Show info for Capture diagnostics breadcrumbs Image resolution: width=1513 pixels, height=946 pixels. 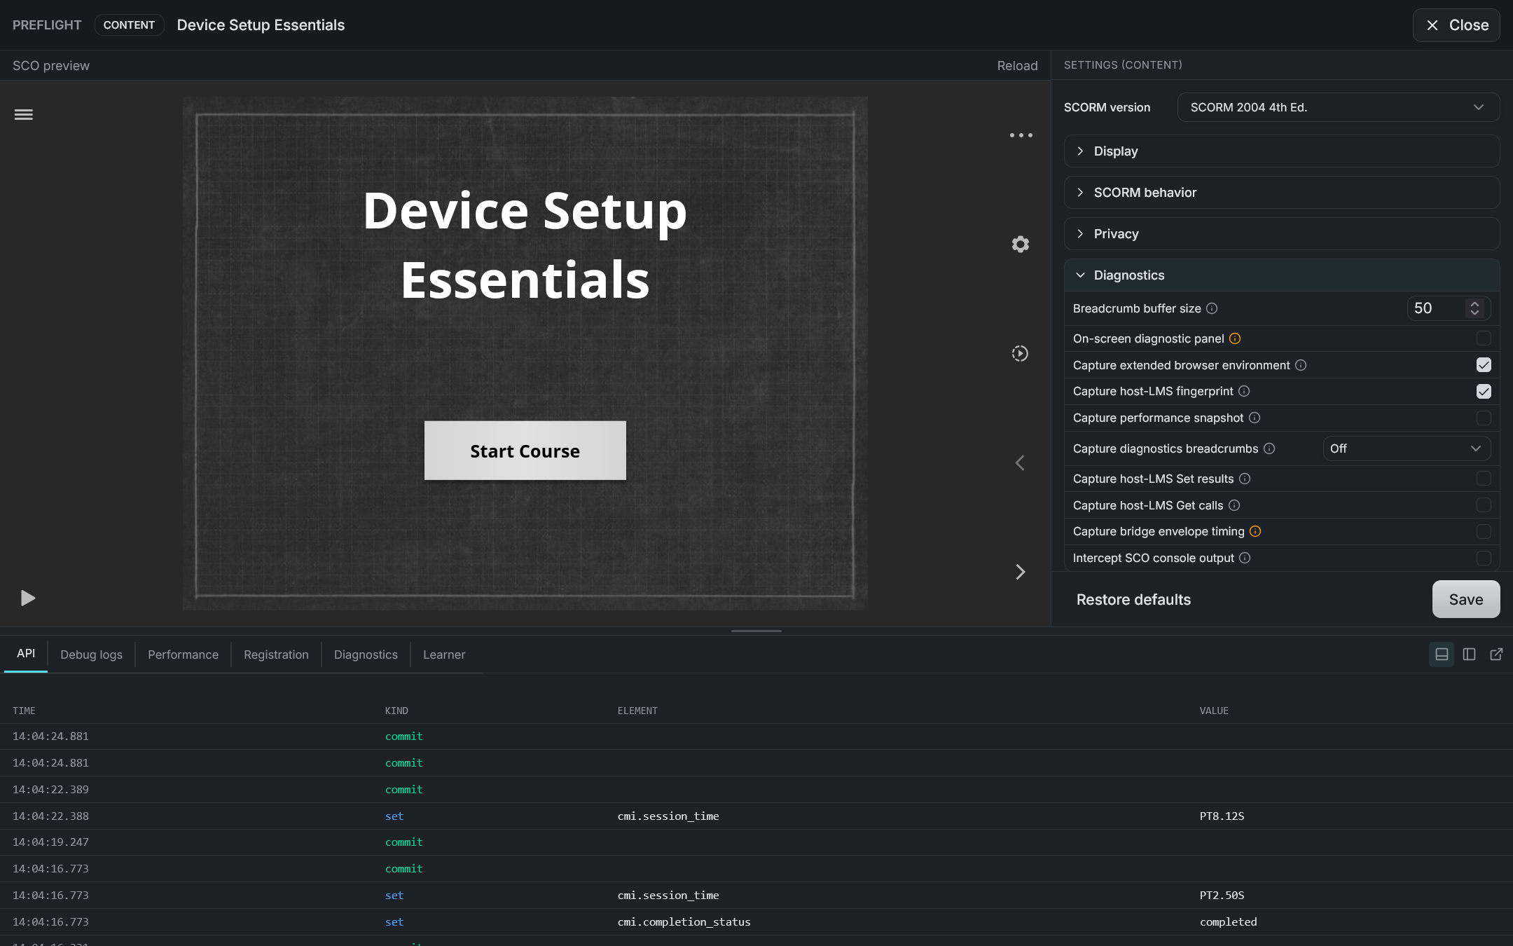pyautogui.click(x=1269, y=448)
